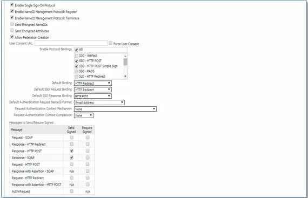Screen dimensions: 308x198
Task: Check SSO - Artifact binding
Action: coord(77,56)
